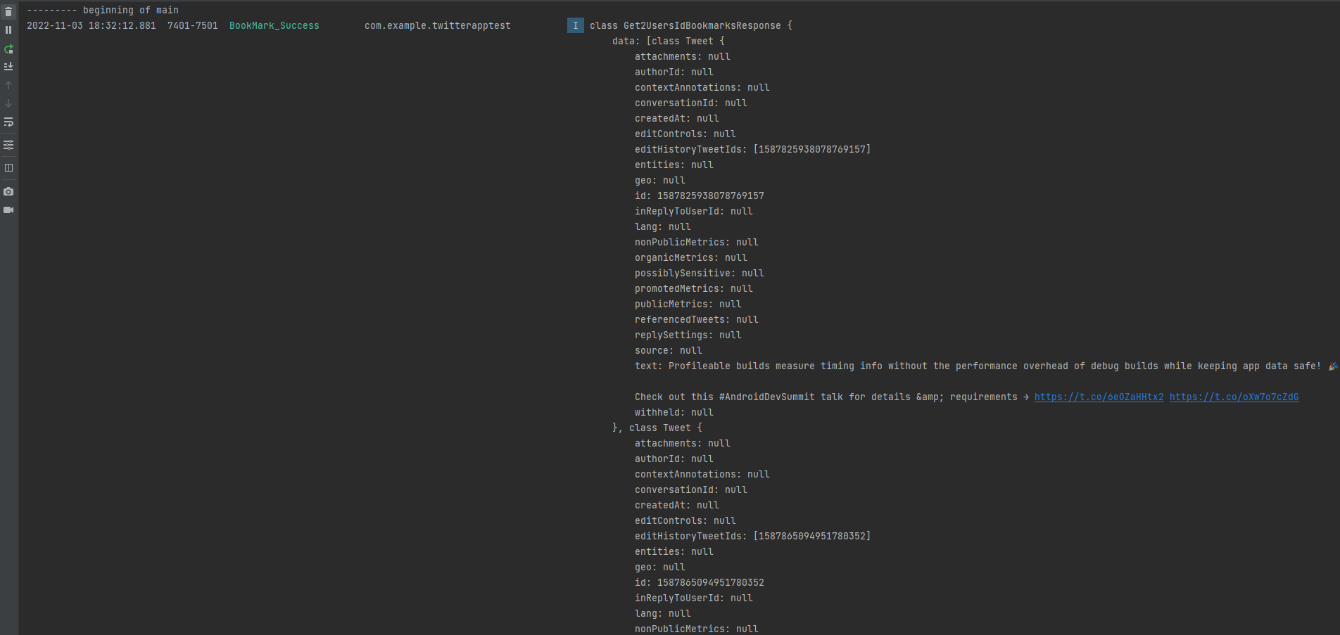Viewport: 1340px width, 635px height.
Task: Jump to the next occurrence
Action: tap(8, 103)
